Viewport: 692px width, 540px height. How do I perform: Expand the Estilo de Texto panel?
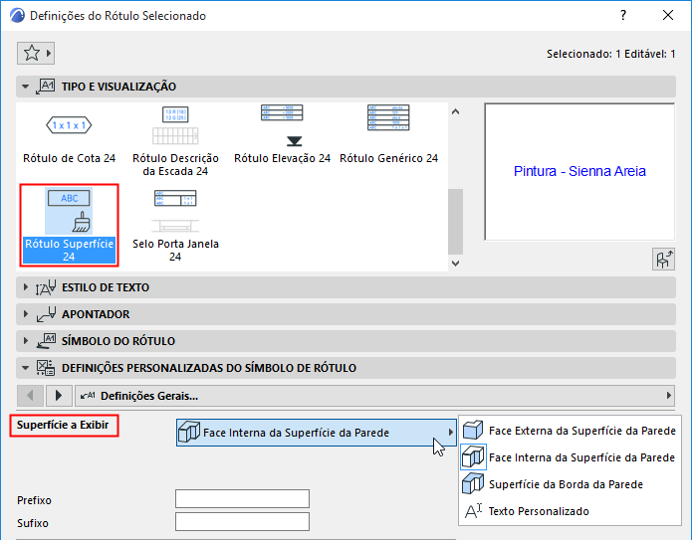26,287
